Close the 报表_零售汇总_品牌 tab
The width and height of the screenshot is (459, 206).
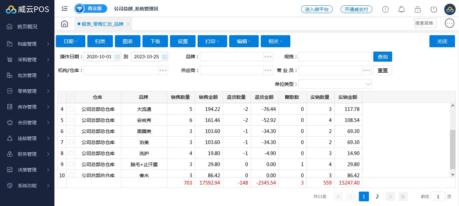point(128,24)
